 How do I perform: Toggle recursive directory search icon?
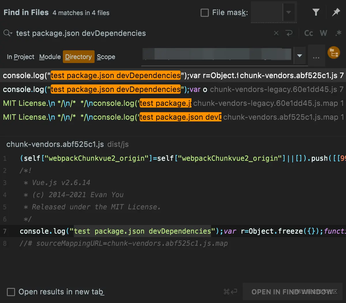click(x=334, y=53)
